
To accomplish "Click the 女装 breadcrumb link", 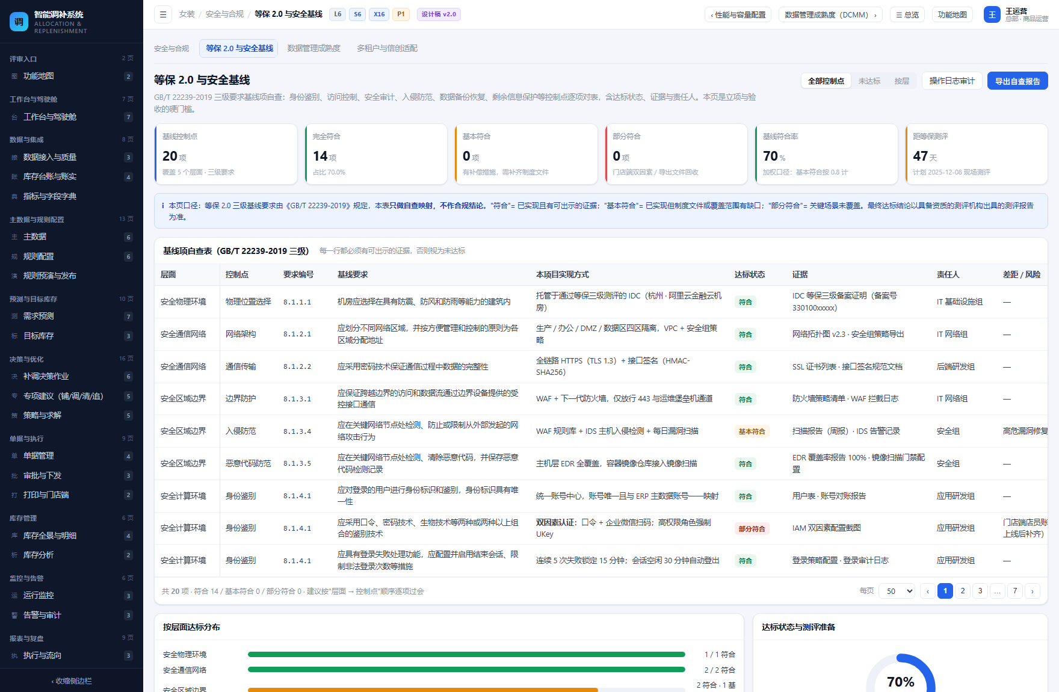I will click(187, 14).
